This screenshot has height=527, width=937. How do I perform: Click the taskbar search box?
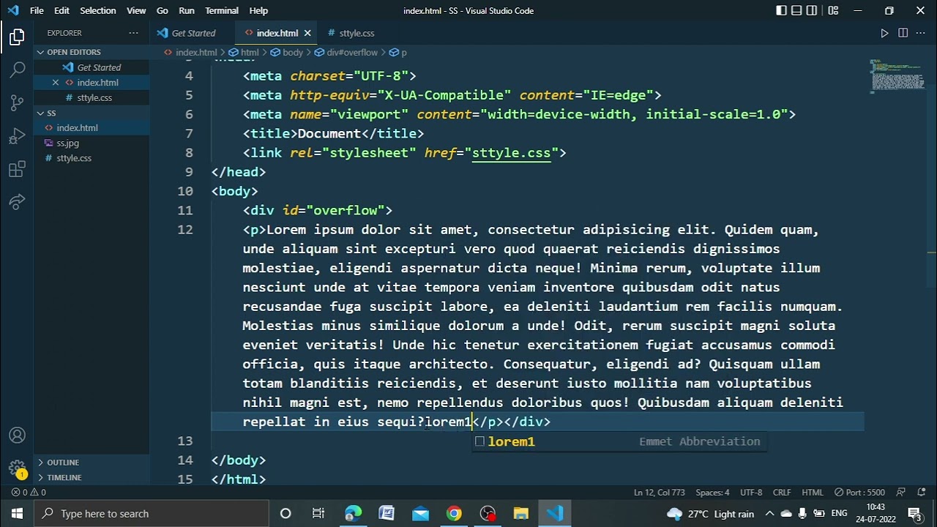(152, 513)
